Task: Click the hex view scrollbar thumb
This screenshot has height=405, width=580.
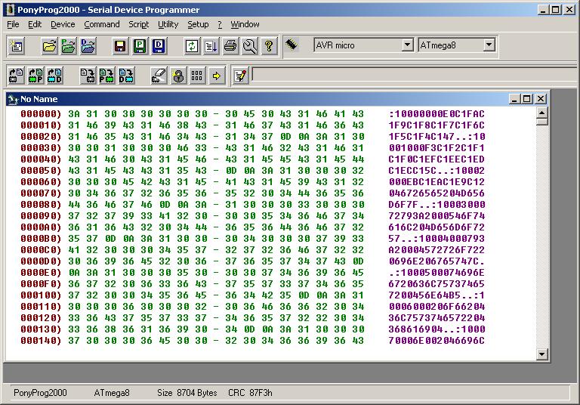Action: (x=541, y=122)
